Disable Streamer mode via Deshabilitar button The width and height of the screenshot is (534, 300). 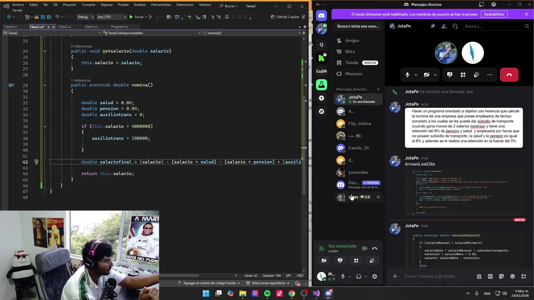(494, 14)
